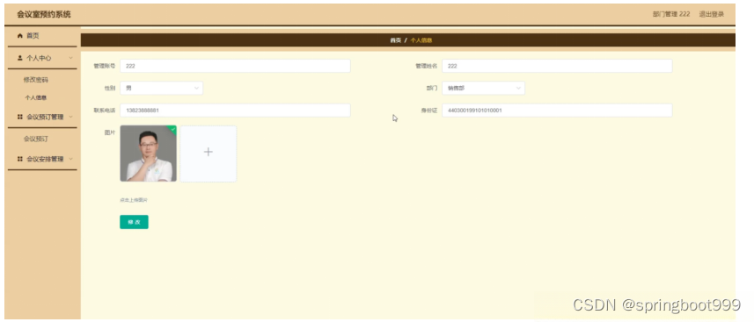Click the 身份证 input field
Viewport: 754px width, 322px height.
(x=557, y=111)
